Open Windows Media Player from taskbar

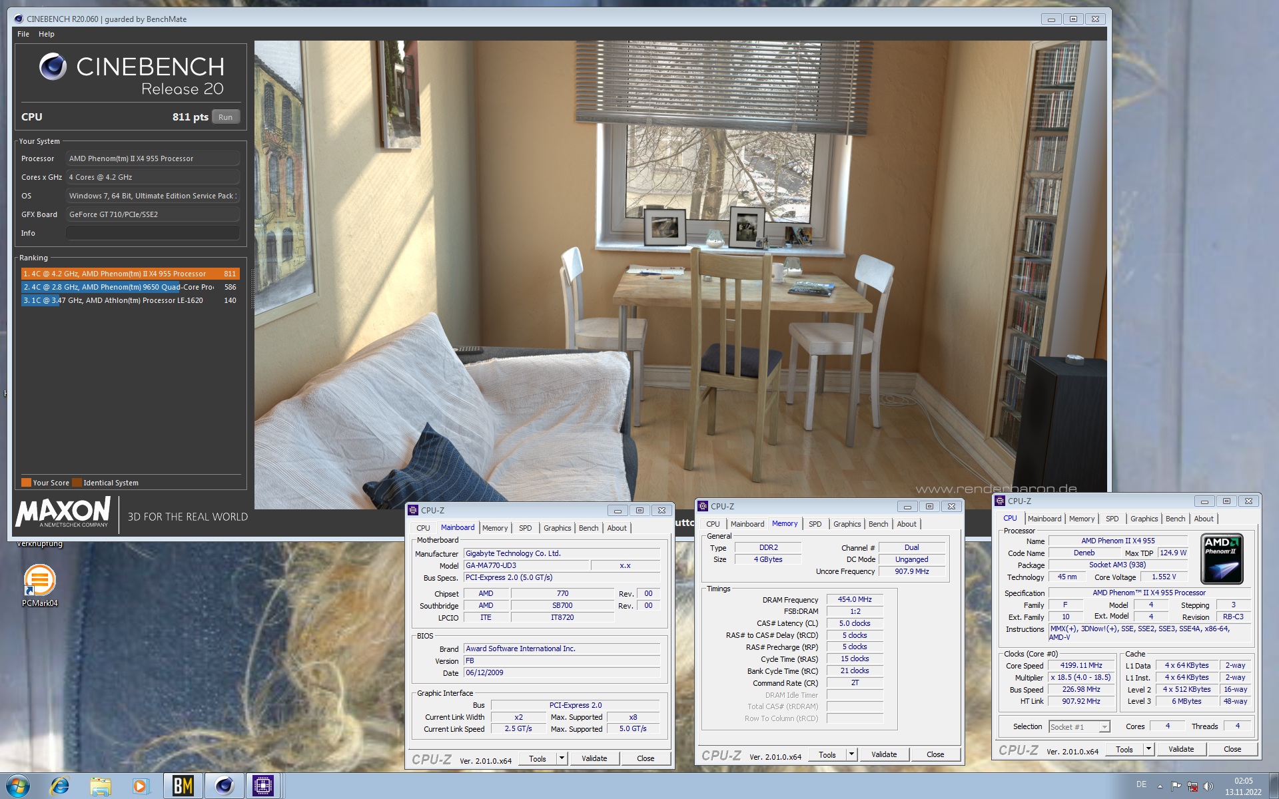point(141,786)
